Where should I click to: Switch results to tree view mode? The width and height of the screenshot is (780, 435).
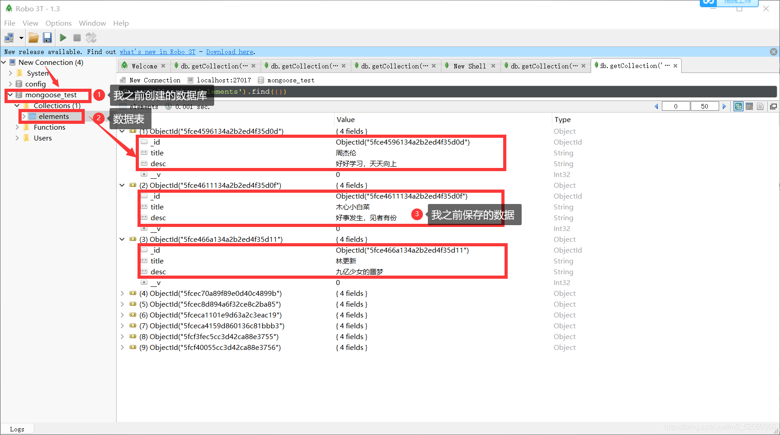(x=739, y=106)
